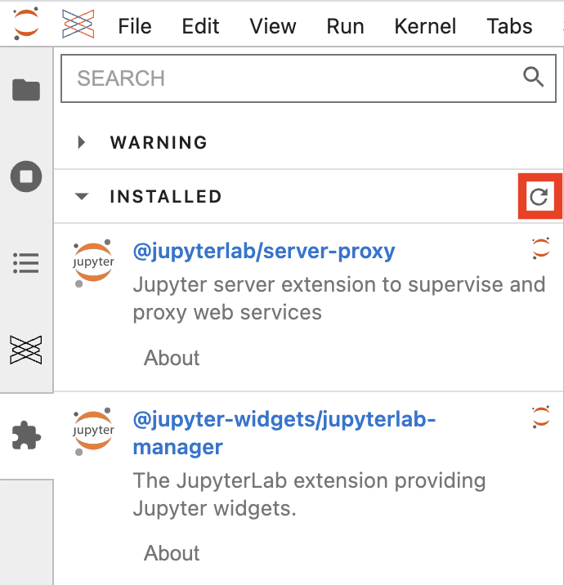Screen dimensions: 564x585
Task: Open the @jupyterlab/server-proxy link
Action: pyautogui.click(x=264, y=251)
